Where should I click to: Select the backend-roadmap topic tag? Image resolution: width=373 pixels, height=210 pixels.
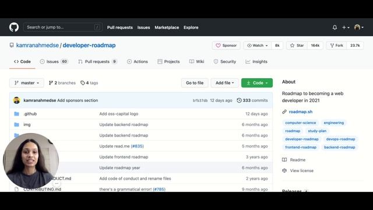(x=339, y=147)
